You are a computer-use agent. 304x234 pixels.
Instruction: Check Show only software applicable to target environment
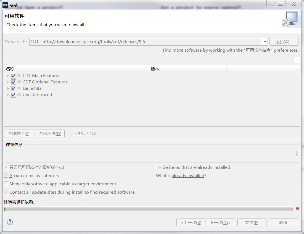click(6, 183)
